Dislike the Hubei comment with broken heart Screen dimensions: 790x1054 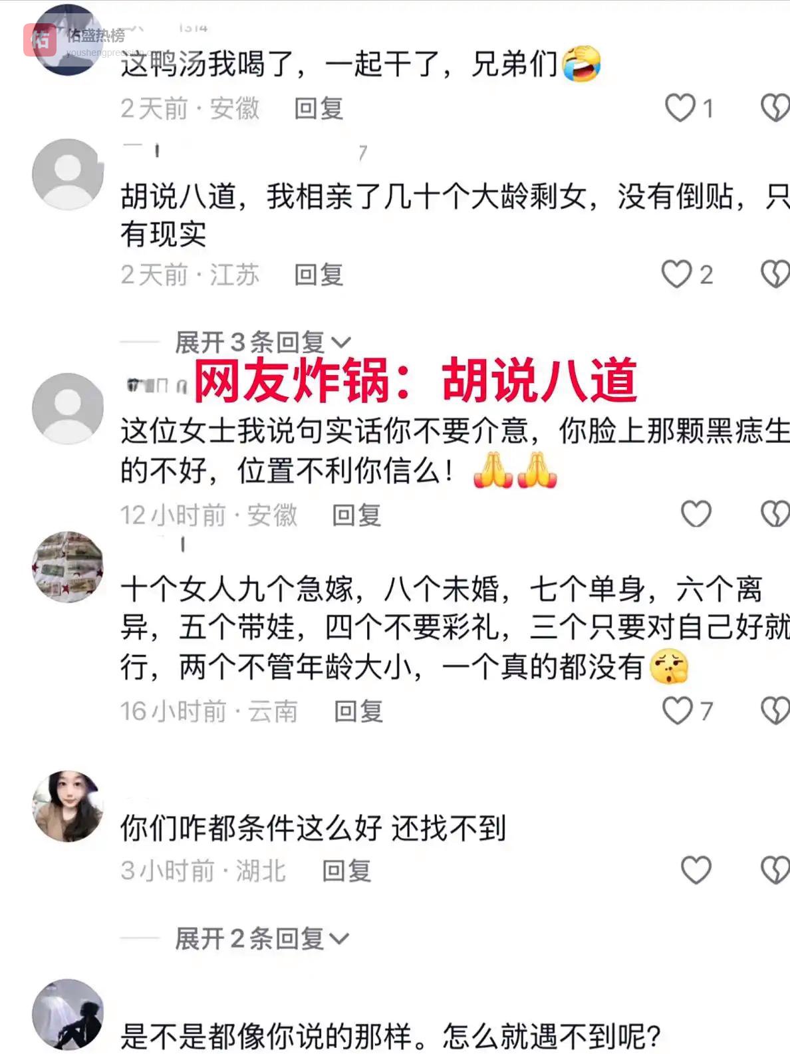pos(775,870)
